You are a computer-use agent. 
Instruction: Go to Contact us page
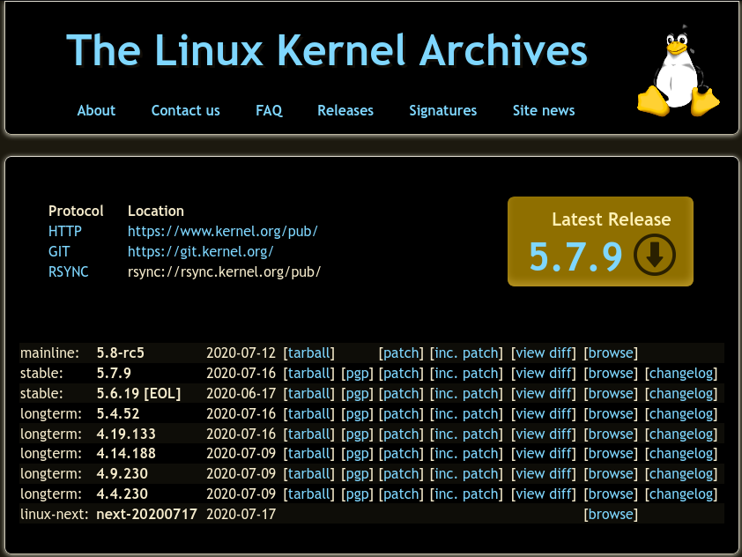[x=185, y=110]
